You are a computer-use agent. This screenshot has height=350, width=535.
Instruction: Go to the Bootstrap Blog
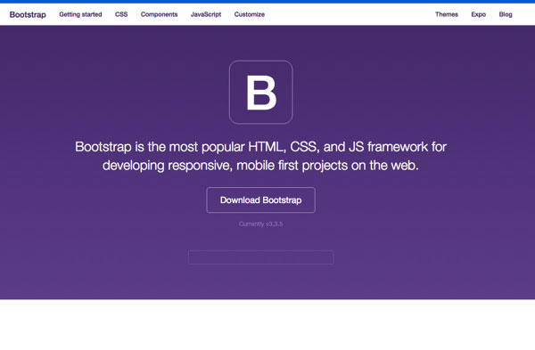tap(506, 14)
